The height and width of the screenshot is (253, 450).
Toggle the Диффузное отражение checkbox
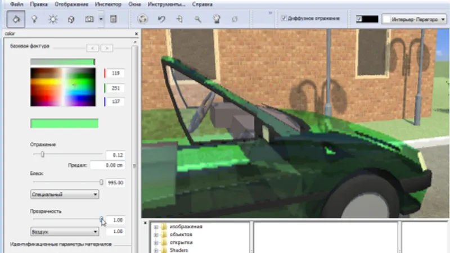[x=284, y=19]
